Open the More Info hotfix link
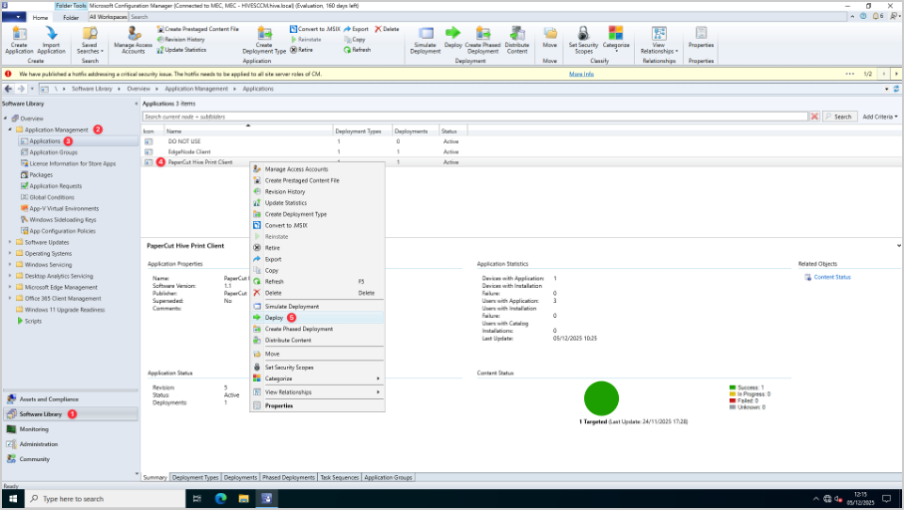 pos(581,74)
